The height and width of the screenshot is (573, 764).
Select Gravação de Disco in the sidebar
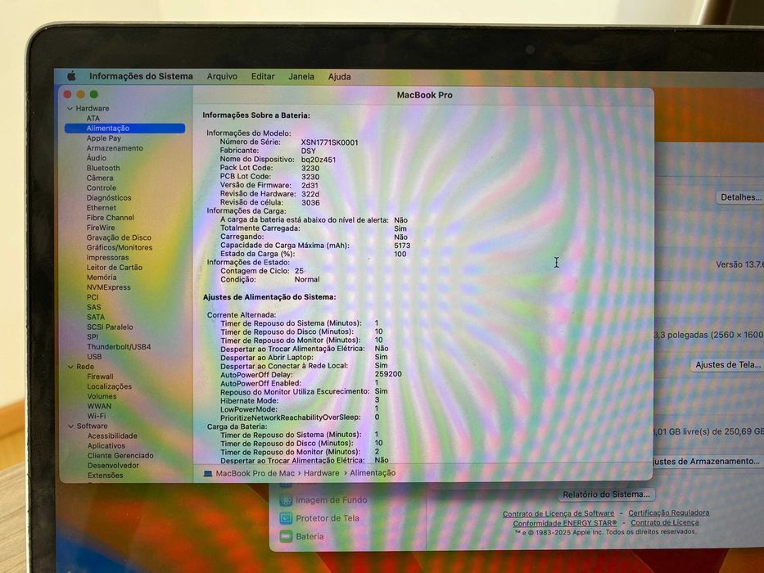119,237
